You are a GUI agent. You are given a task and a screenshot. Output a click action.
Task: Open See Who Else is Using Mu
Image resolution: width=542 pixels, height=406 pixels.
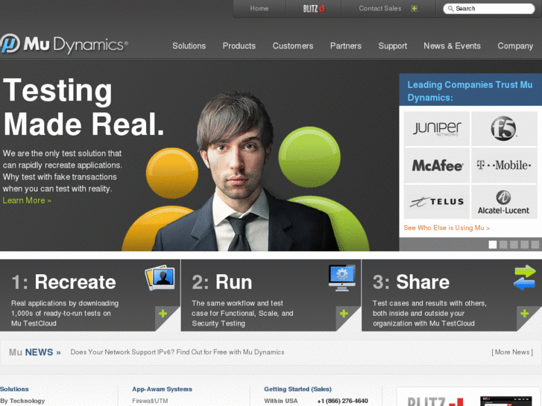(447, 228)
